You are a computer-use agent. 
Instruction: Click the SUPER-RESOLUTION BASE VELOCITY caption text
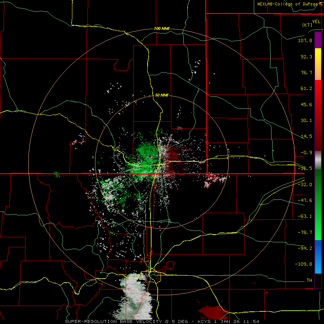(x=113, y=321)
